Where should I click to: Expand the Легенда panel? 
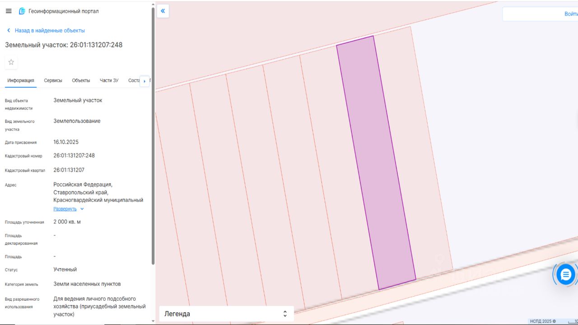226,314
